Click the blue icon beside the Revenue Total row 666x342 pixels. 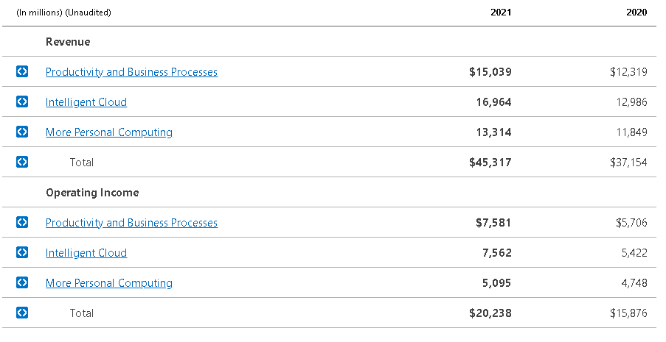[x=22, y=163]
